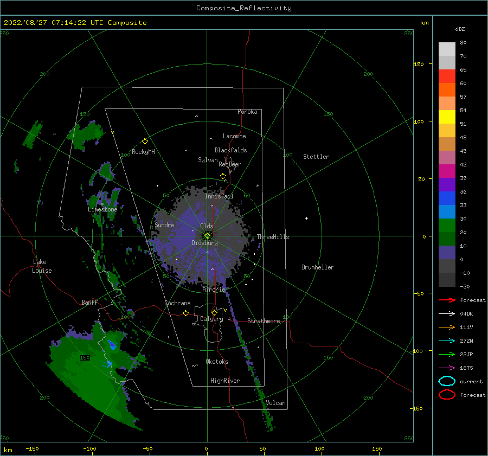Click the white plus marker west of Drumheller
Image resolution: width=488 pixels, height=456 pixels.
(306, 218)
